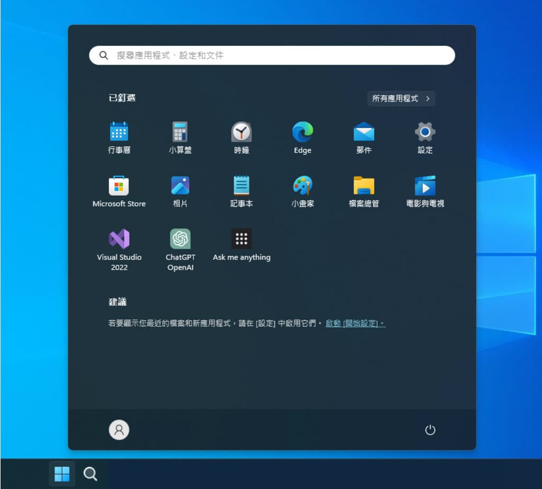Click the user account profile button
The image size is (542, 489).
(x=119, y=430)
